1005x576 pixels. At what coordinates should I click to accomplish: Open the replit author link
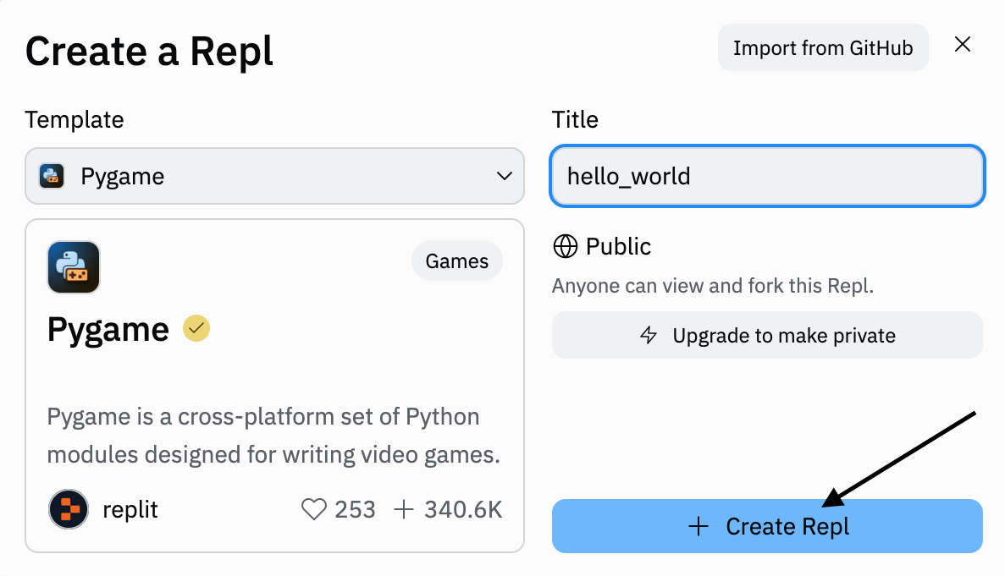130,509
